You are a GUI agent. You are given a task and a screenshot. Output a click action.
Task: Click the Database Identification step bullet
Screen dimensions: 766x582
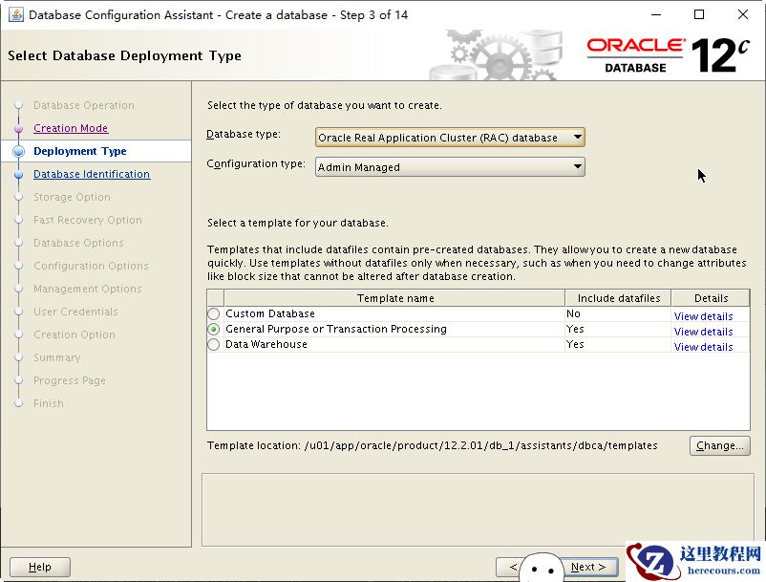pos(18,175)
